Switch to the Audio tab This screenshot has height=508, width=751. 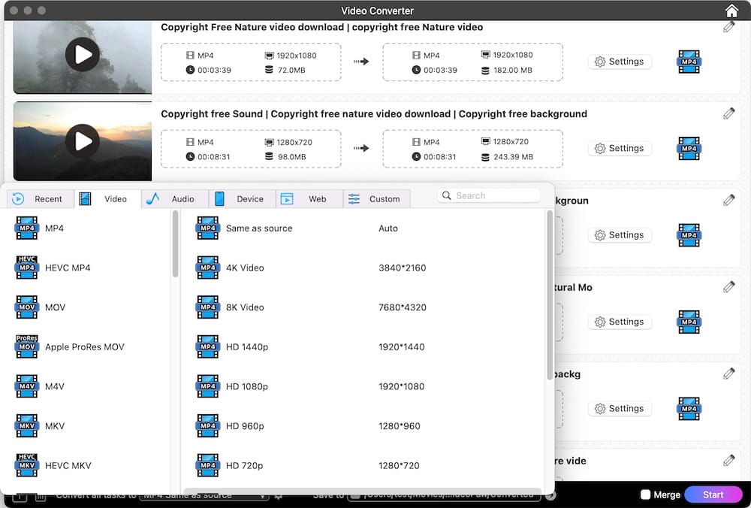tap(174, 199)
